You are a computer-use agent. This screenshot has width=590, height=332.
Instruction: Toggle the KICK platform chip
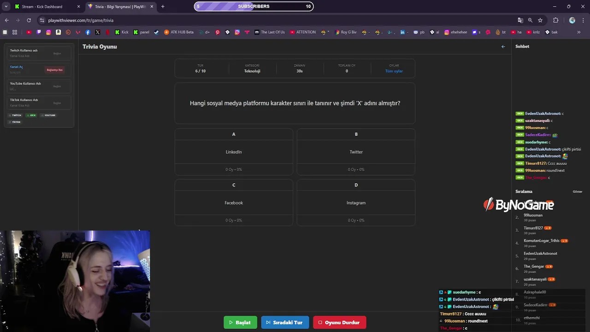click(x=31, y=115)
